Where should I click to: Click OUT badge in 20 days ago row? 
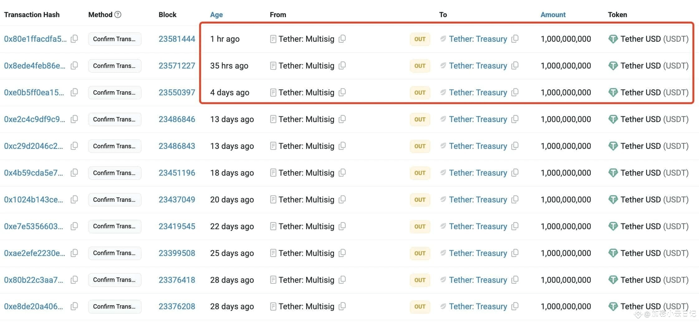pos(420,200)
